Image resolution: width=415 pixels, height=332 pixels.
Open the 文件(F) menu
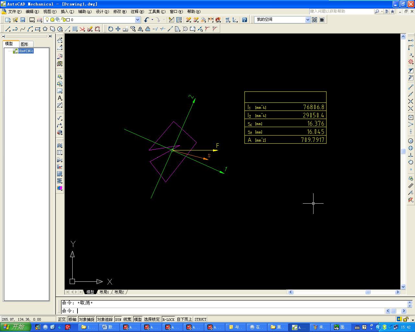(15, 11)
